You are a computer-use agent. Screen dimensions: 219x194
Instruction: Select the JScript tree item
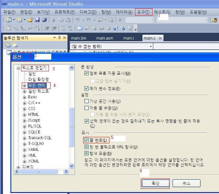coord(34,120)
